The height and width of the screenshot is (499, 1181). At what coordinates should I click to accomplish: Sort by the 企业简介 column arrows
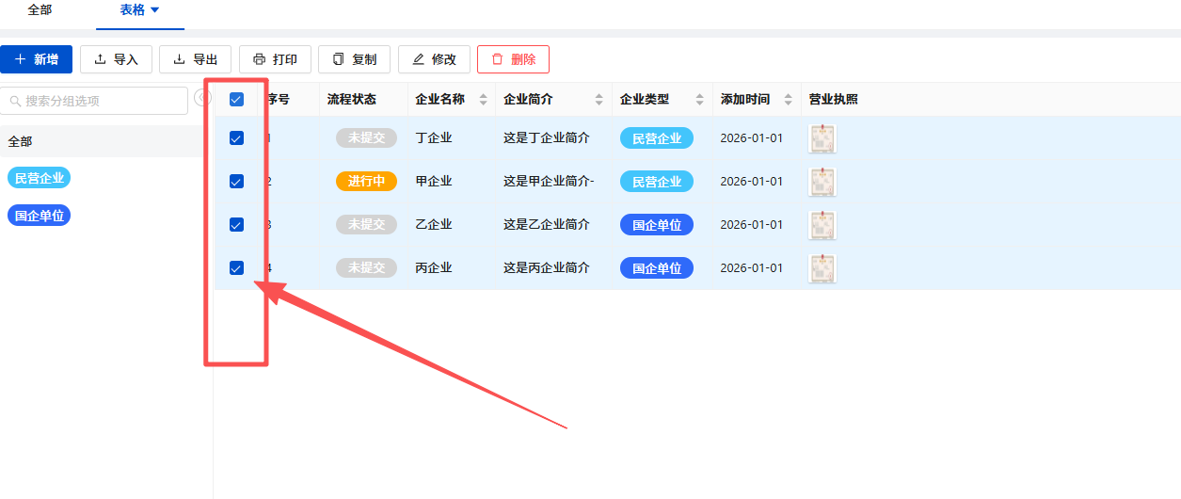pos(599,100)
